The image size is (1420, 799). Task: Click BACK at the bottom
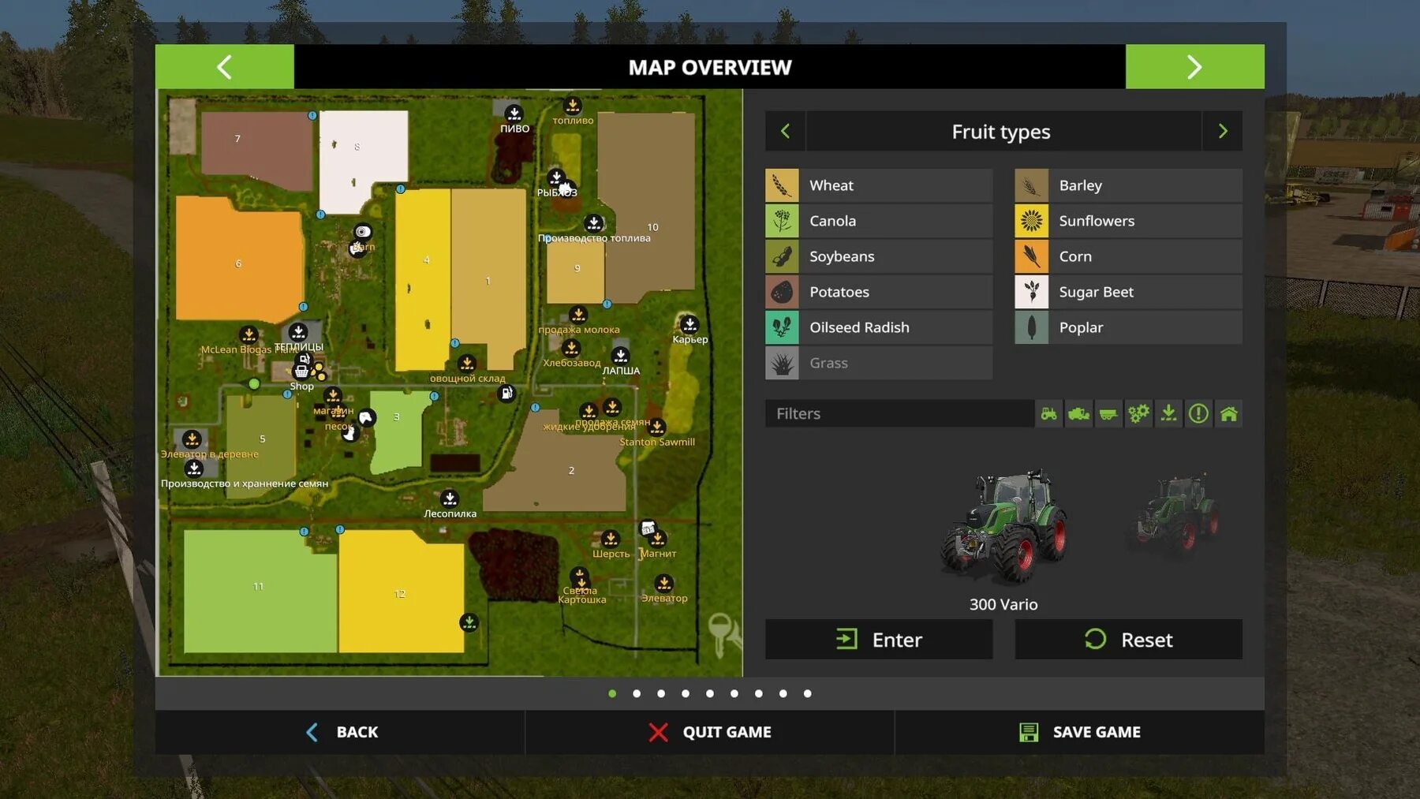point(341,732)
